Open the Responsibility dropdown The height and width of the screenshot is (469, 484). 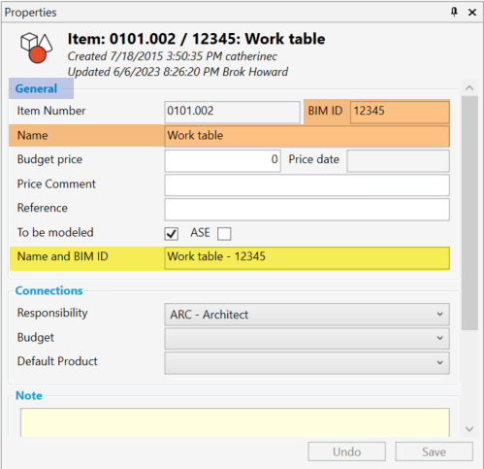click(x=307, y=315)
